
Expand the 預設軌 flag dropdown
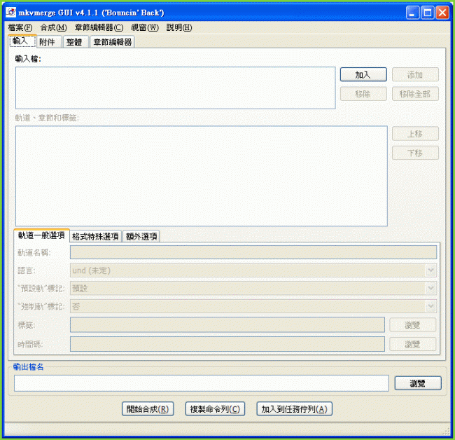pos(431,288)
